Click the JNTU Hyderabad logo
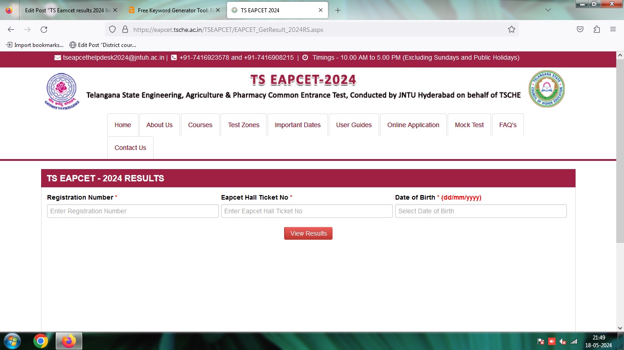Screen dimensions: 624x350 pos(62,91)
